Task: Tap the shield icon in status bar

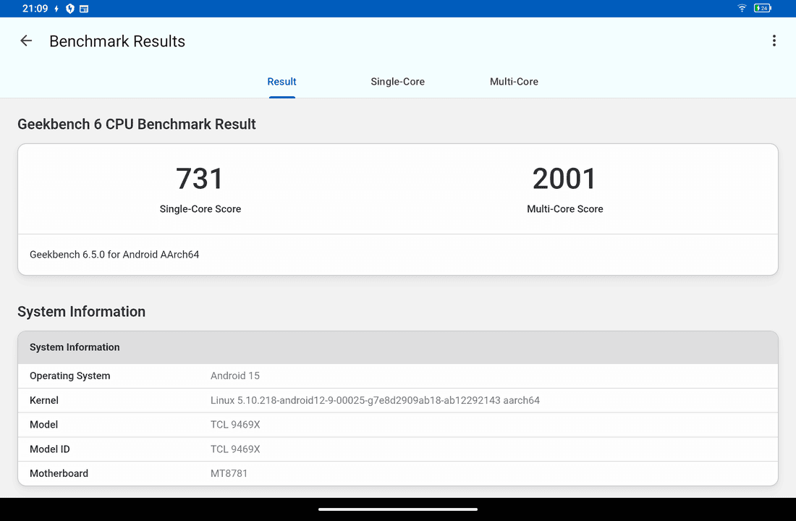Action: pos(70,9)
